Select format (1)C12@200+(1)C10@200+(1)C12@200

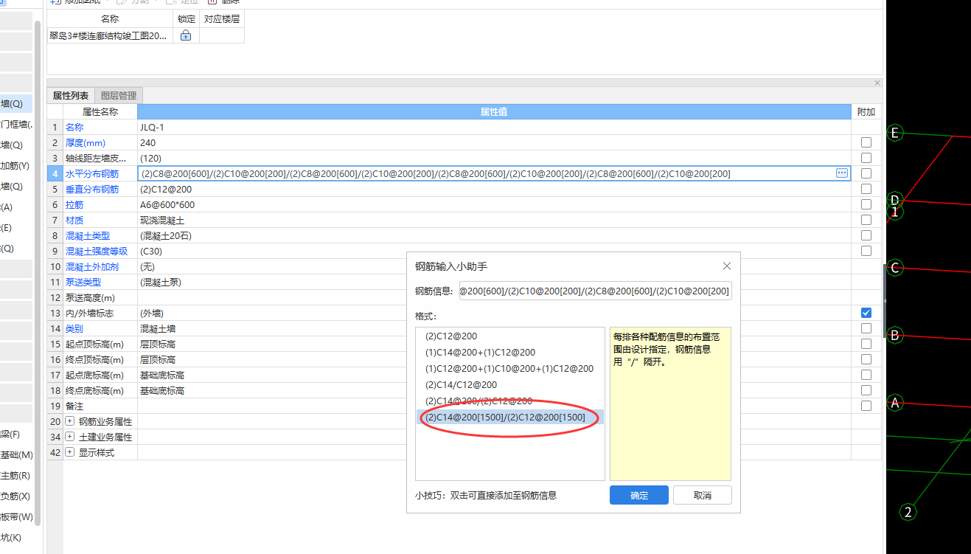click(509, 369)
